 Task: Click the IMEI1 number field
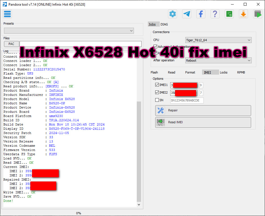184,85
